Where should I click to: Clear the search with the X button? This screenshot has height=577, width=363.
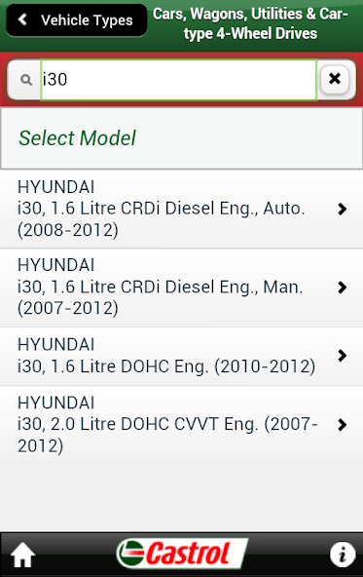[335, 79]
